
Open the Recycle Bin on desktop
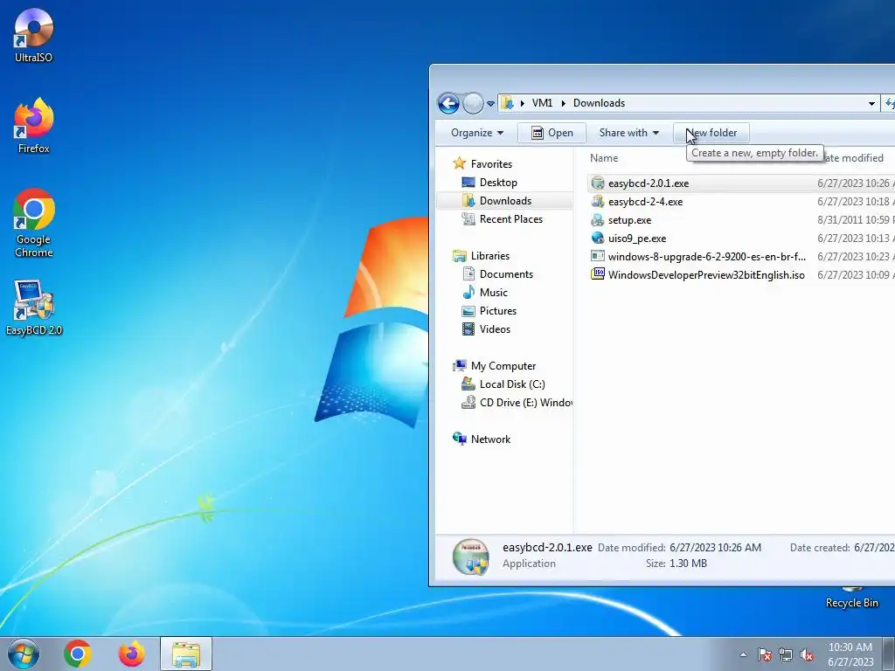click(851, 597)
